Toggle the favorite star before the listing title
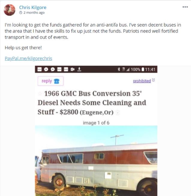The image size is (191, 196). click(40, 94)
